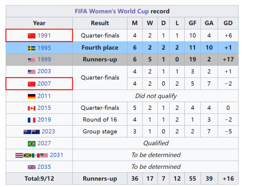The height and width of the screenshot is (187, 261).
Task: Click the China flag beside 1991
Action: tap(32, 36)
